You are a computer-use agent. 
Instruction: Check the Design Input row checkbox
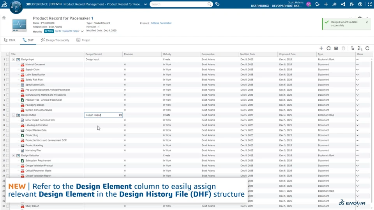coord(8,59)
